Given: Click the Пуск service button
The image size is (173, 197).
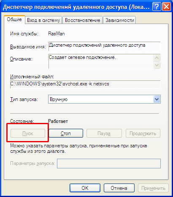Looking at the screenshot, I should [28, 133].
